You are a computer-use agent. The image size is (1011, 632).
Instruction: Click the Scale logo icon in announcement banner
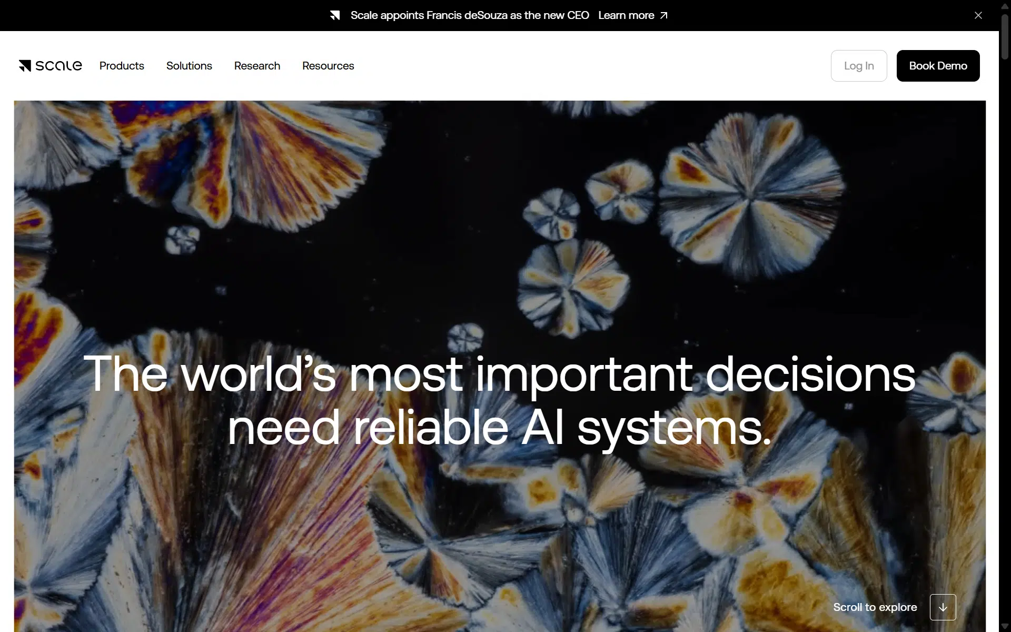pos(335,15)
